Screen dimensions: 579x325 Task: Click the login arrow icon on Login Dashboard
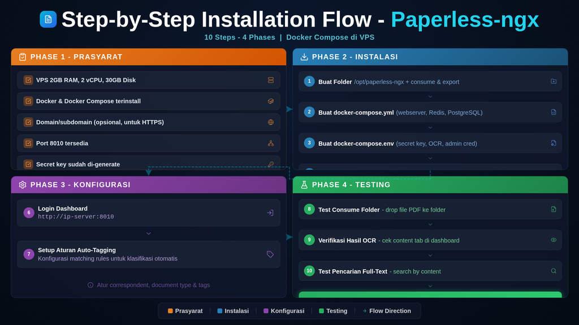tap(270, 213)
